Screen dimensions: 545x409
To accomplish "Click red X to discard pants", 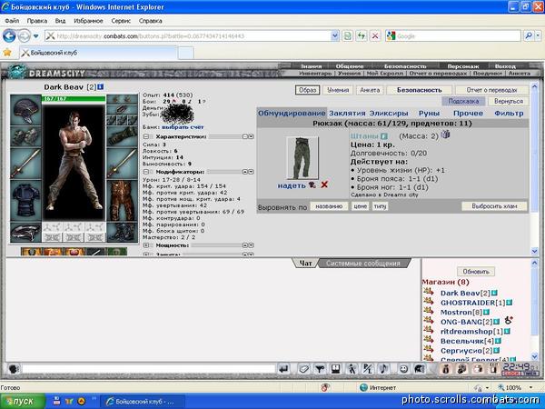I will click(x=324, y=185).
